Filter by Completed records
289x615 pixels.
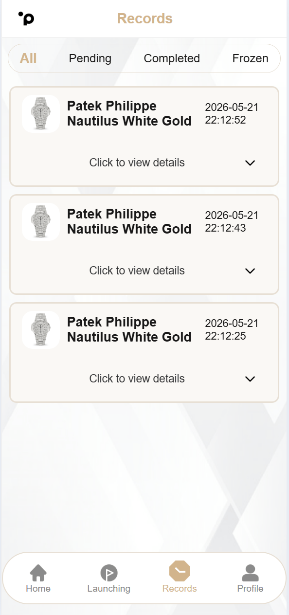click(172, 58)
